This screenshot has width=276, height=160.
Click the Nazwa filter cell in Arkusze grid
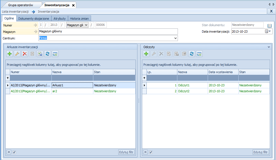coord(72,78)
